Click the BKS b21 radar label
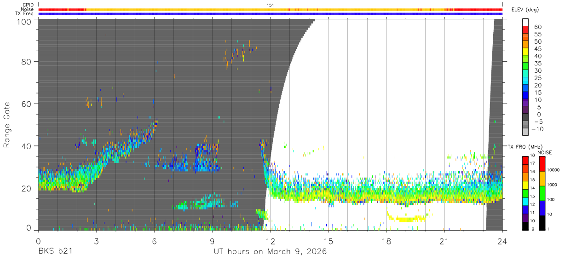 coord(55,251)
